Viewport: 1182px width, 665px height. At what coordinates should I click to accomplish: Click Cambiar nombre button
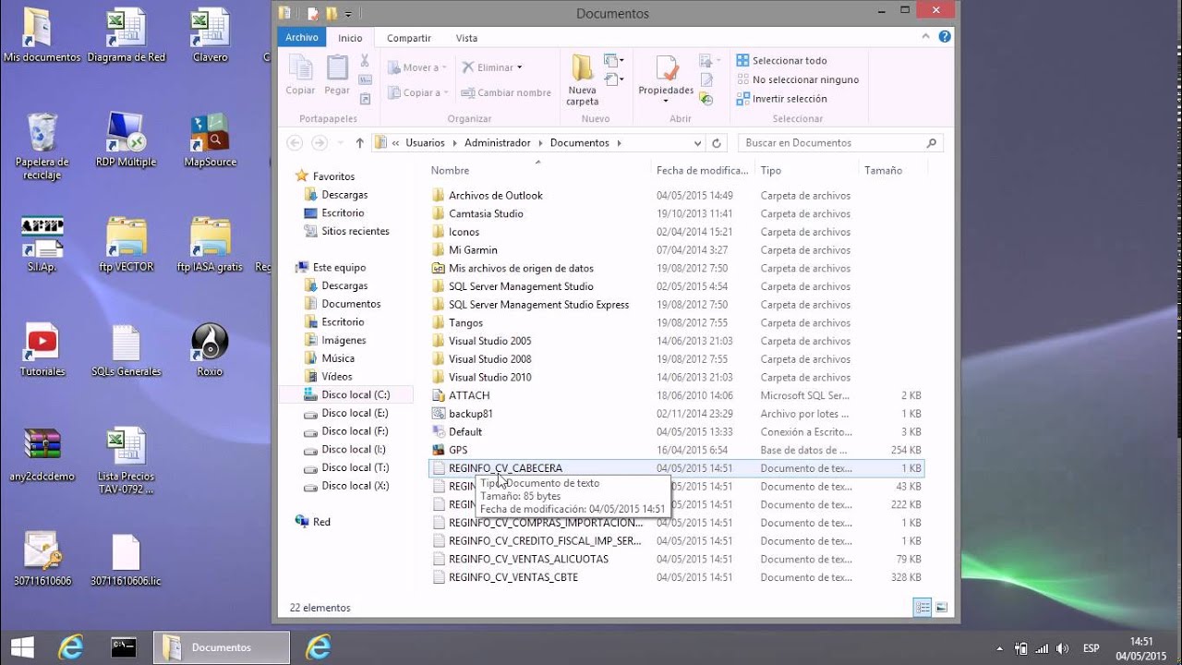point(506,92)
